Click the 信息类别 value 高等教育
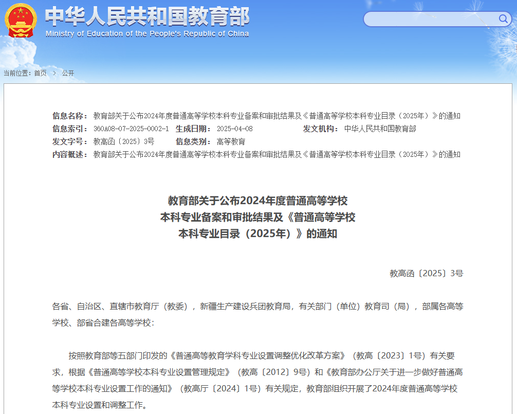Viewport: 517px width, 414px height. click(231, 141)
